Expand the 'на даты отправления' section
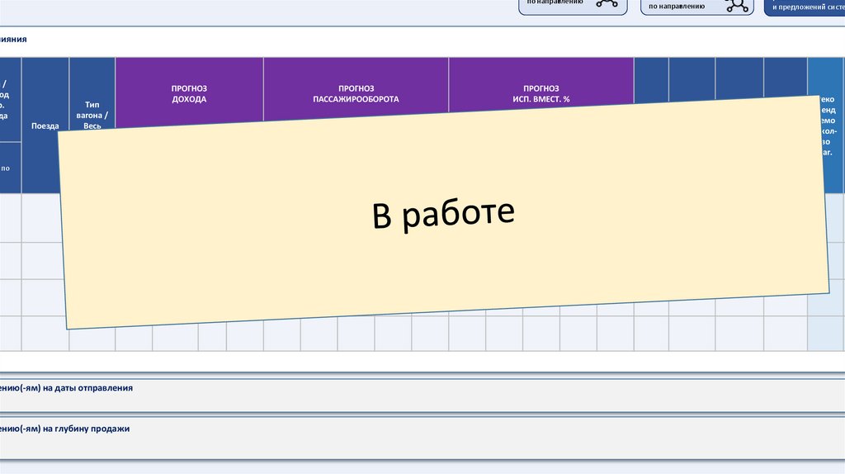Screen dimensions: 845x474 pyautogui.click(x=422, y=396)
